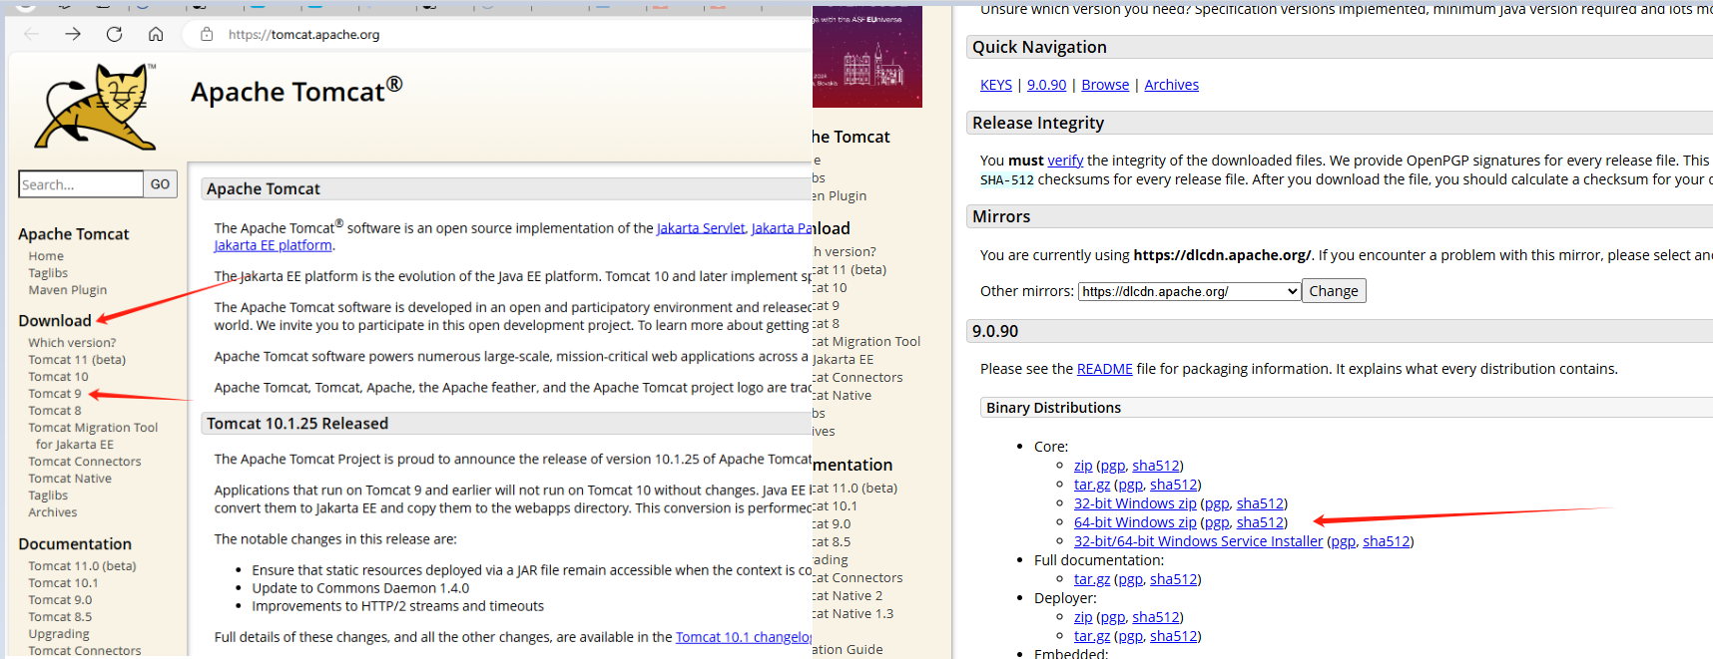1713x659 pixels.
Task: Click the lock icon in the address bar
Action: pyautogui.click(x=207, y=34)
